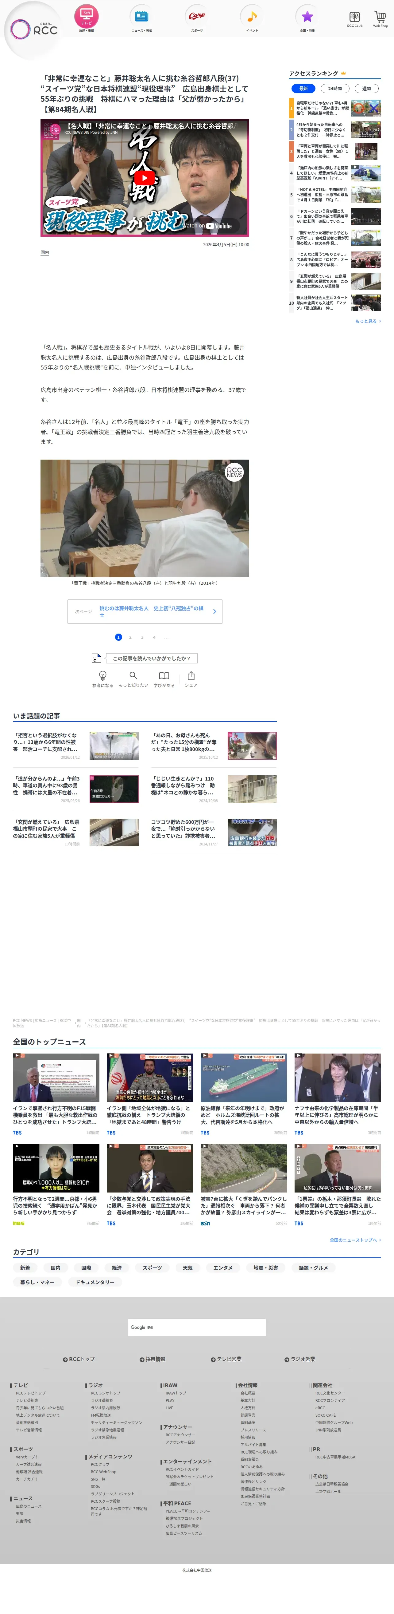Open the RCC CLUB gift icon
The width and height of the screenshot is (394, 1614).
point(355,19)
